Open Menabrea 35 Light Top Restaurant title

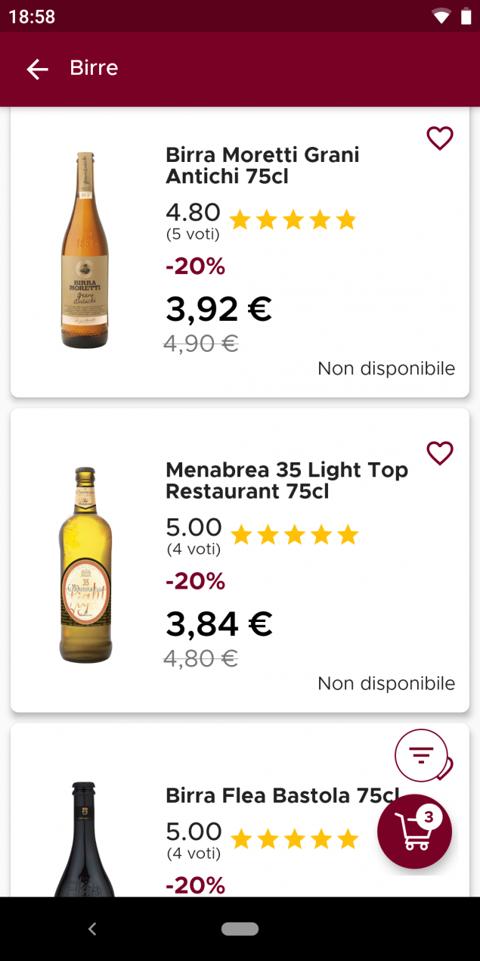(x=286, y=480)
